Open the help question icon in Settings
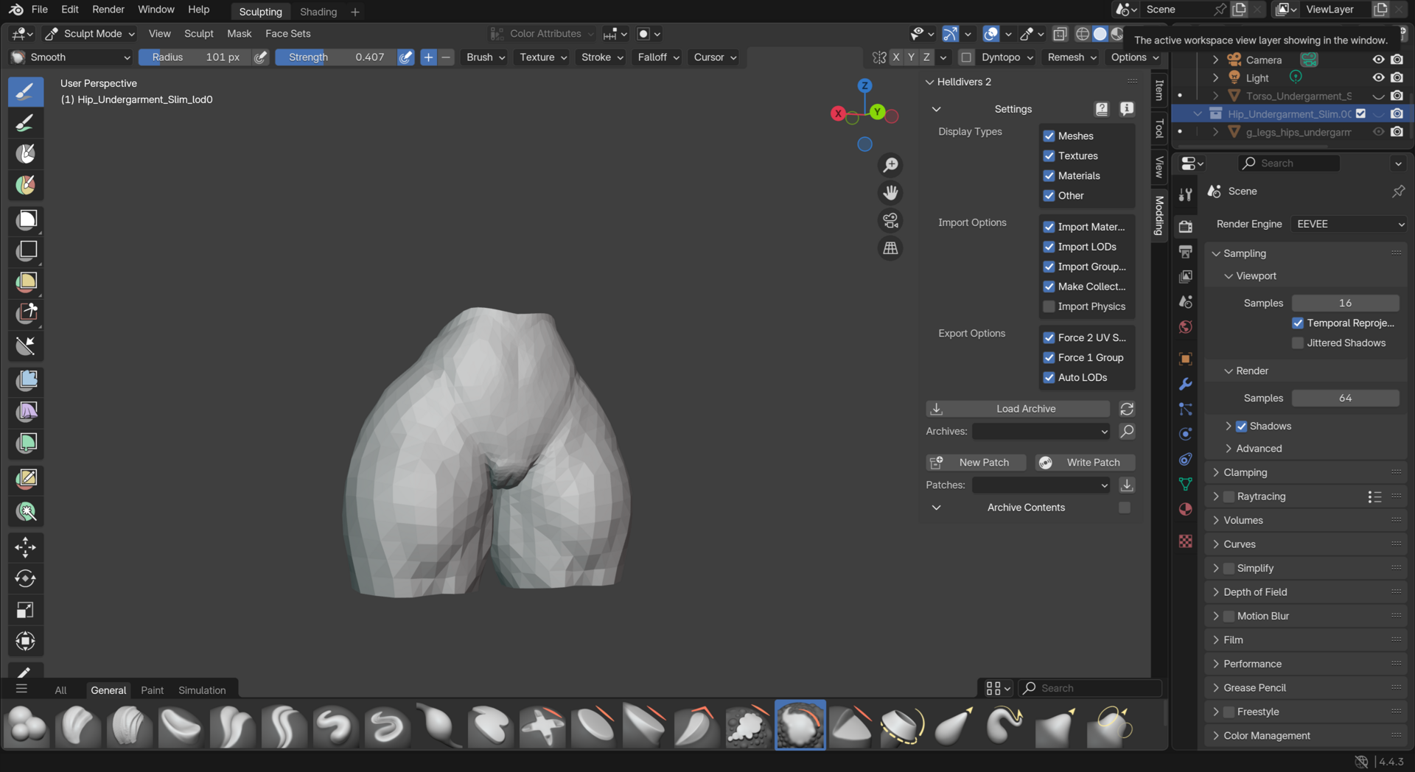This screenshot has height=772, width=1415. (x=1102, y=109)
